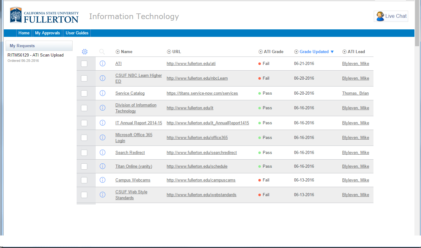Screen dimensions: 421x248
Task: Select checkbox for Search Redirect row
Action: pos(84,153)
